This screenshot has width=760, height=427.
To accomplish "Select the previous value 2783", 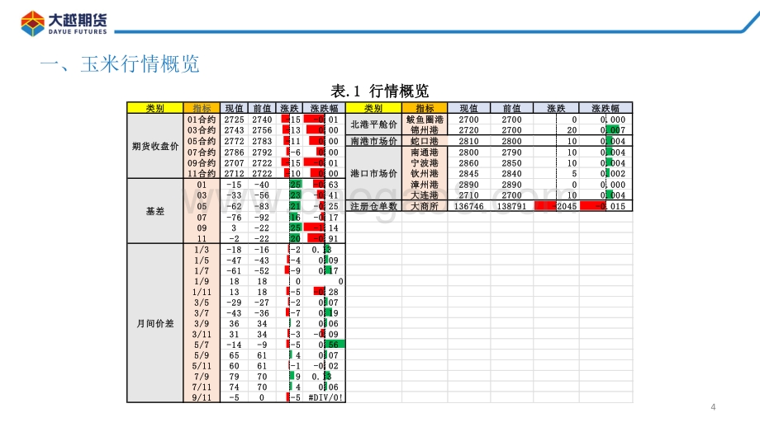I will coord(262,141).
